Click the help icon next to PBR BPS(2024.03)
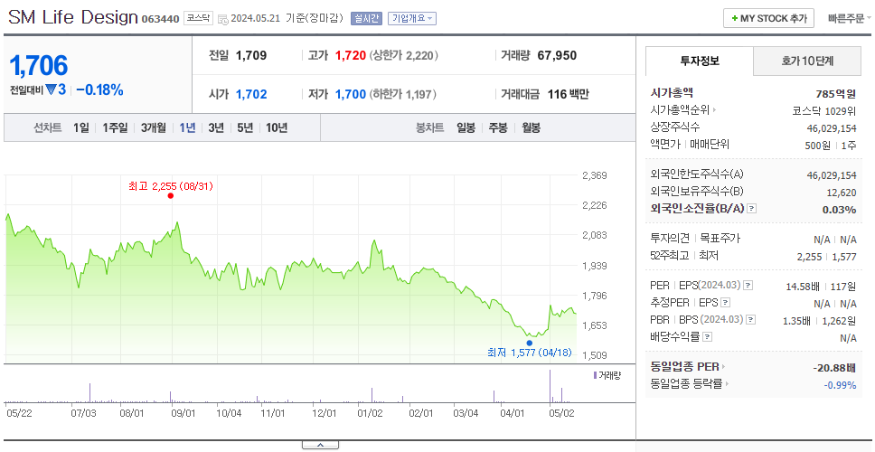The height and width of the screenshot is (452, 875). click(751, 320)
